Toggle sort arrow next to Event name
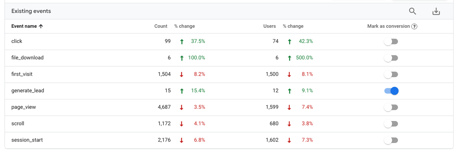Viewport: 462px width, 152px height. 41,26
